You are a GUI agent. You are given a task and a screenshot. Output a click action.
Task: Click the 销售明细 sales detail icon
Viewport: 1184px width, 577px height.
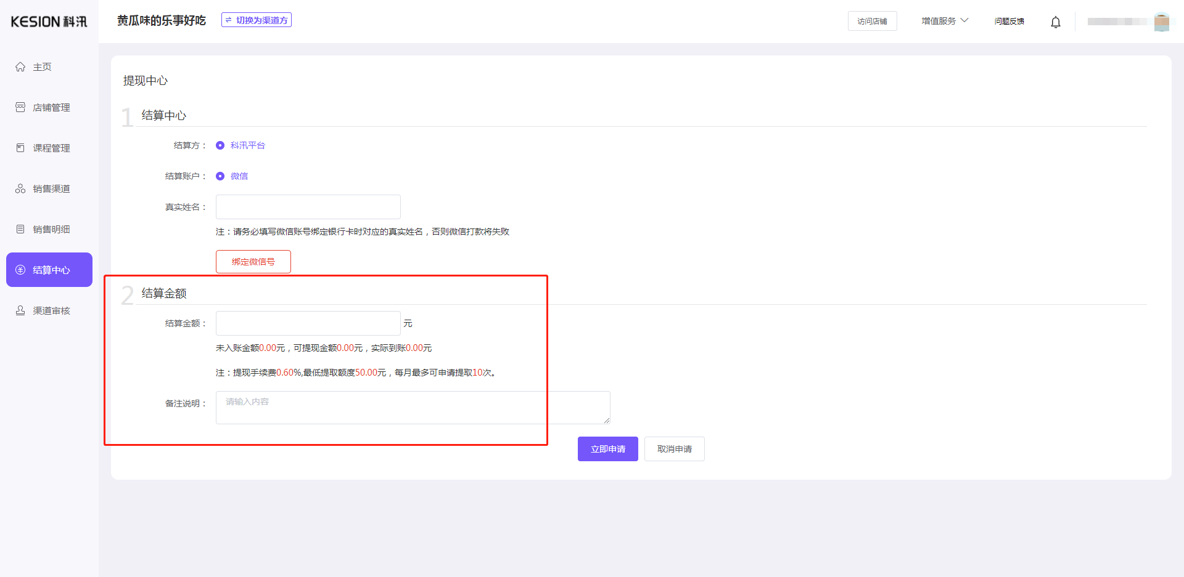coord(20,228)
